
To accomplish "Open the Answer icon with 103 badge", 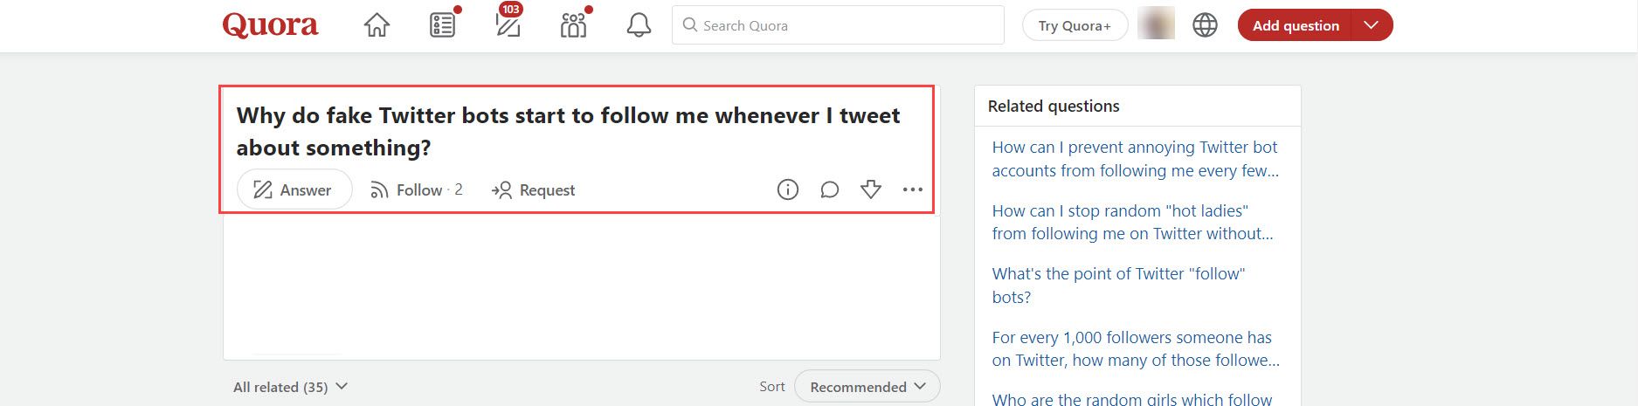I will coord(508,25).
